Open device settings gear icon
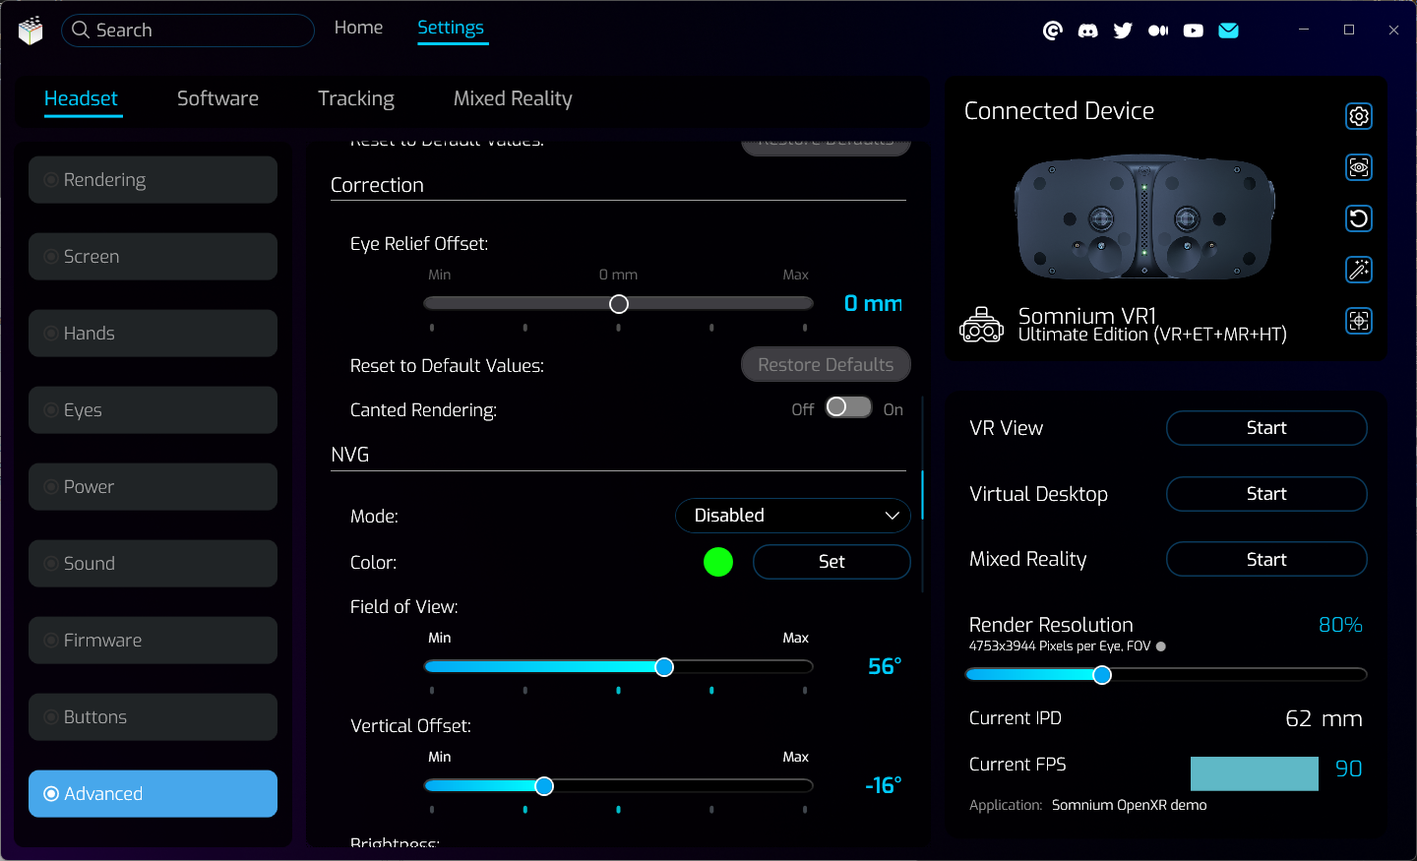1417x861 pixels. [1359, 116]
